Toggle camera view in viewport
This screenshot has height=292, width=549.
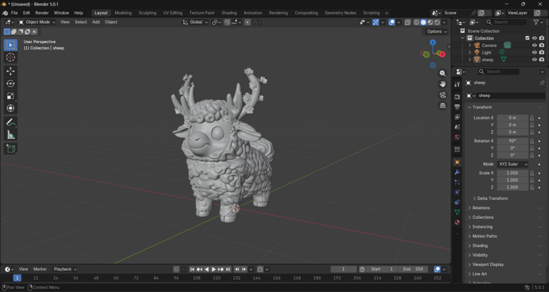[443, 95]
